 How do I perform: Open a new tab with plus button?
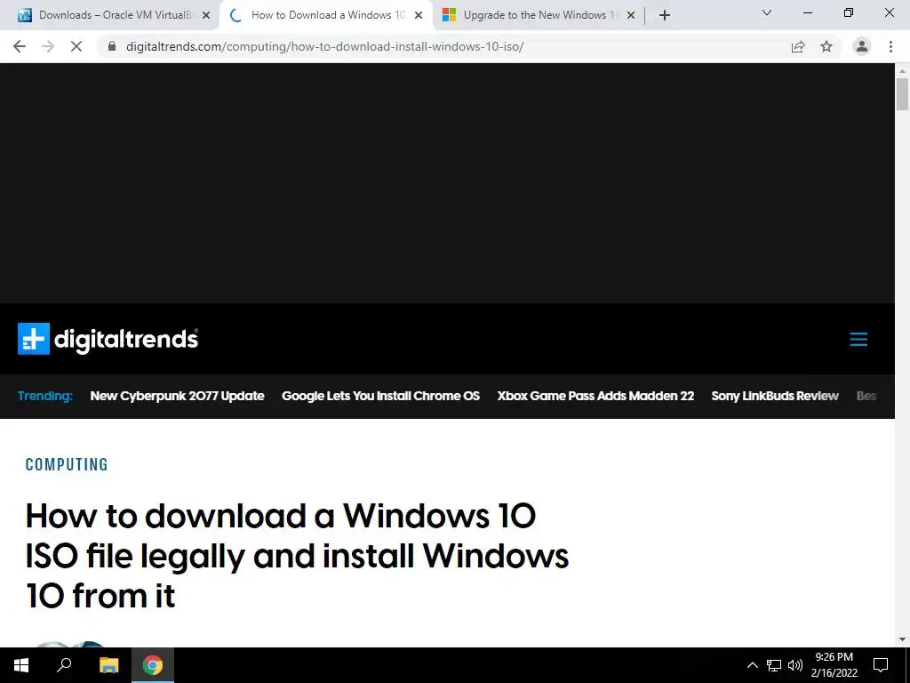click(665, 15)
